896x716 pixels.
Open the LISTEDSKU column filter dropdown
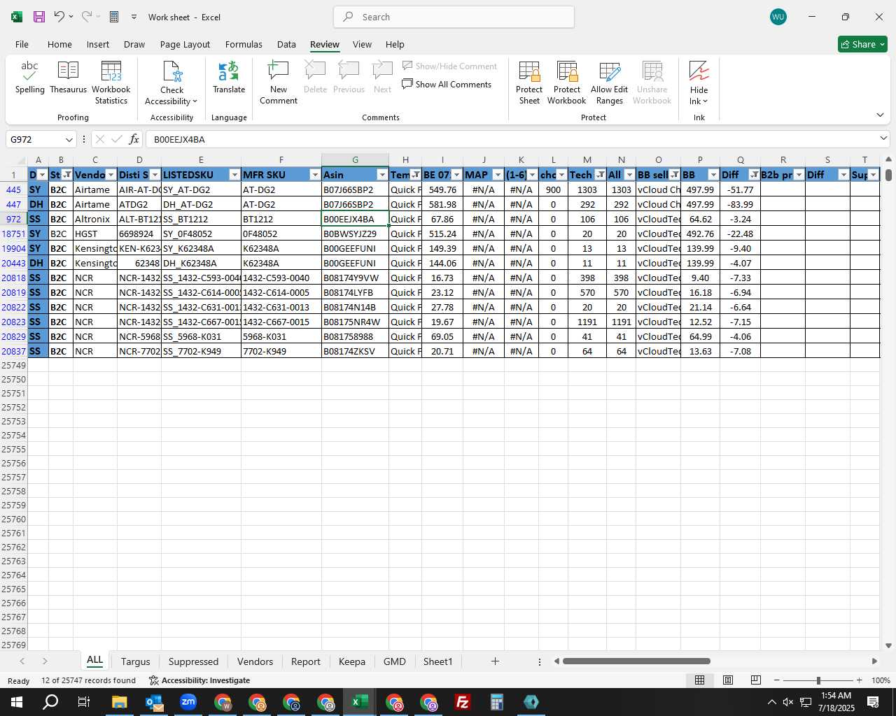(234, 175)
